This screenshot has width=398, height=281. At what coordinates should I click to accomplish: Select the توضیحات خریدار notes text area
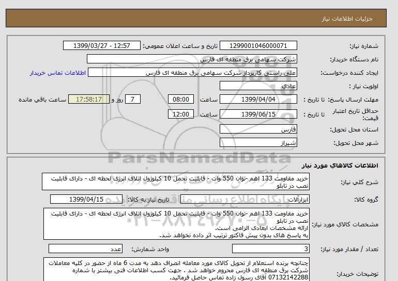tap(176, 270)
